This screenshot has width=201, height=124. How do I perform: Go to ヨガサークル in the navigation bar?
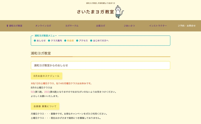pyautogui.click(x=72, y=26)
